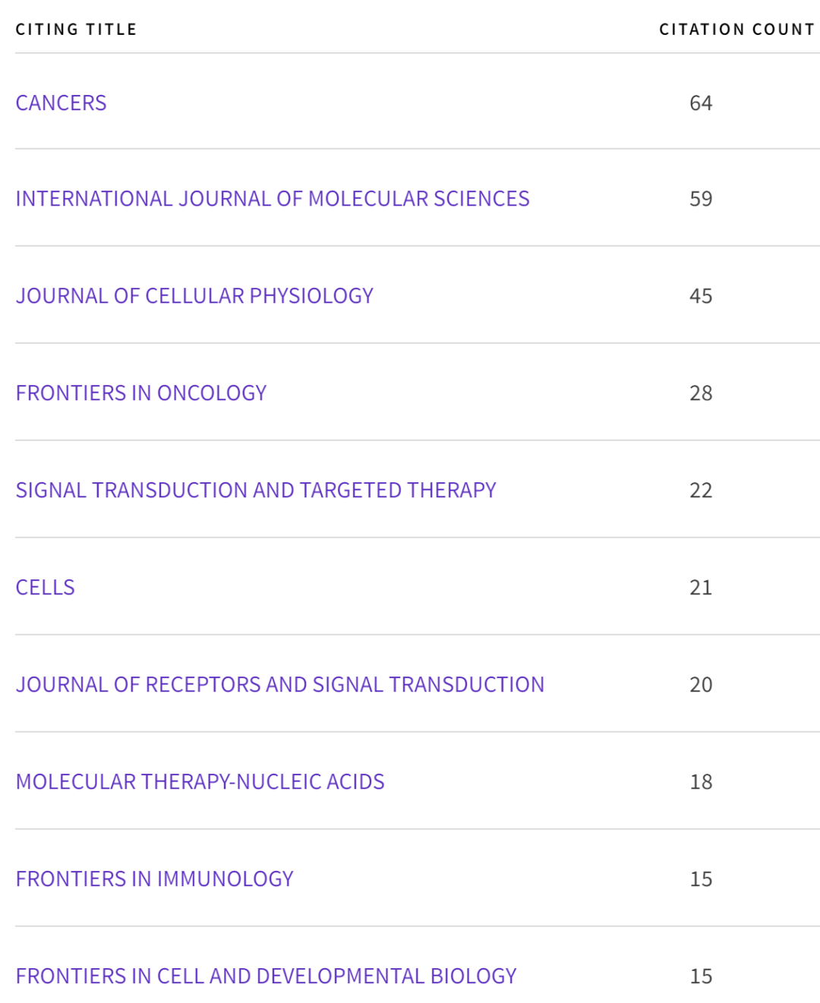820x1003 pixels.
Task: Open the CELLS journal link
Action: [46, 587]
